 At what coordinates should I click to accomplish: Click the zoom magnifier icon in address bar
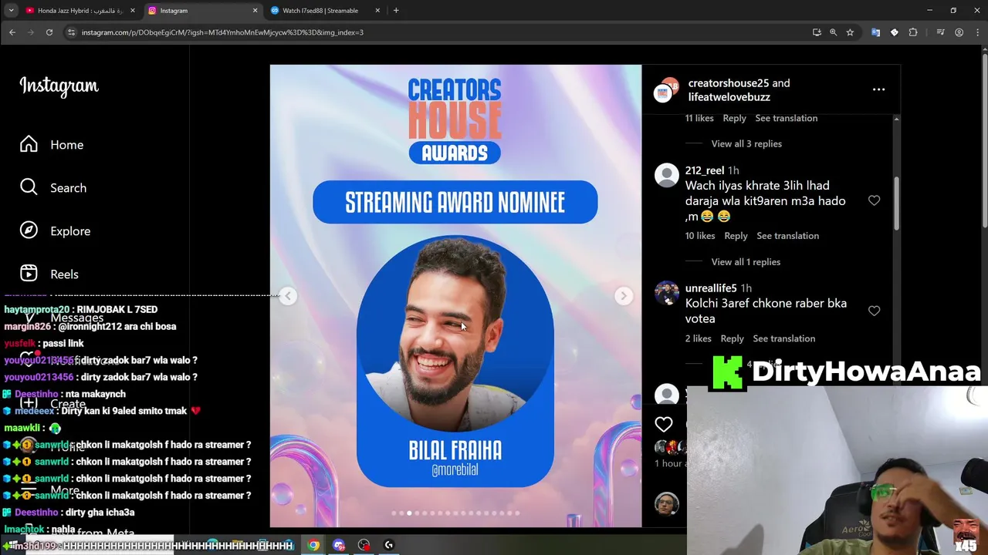tap(833, 32)
